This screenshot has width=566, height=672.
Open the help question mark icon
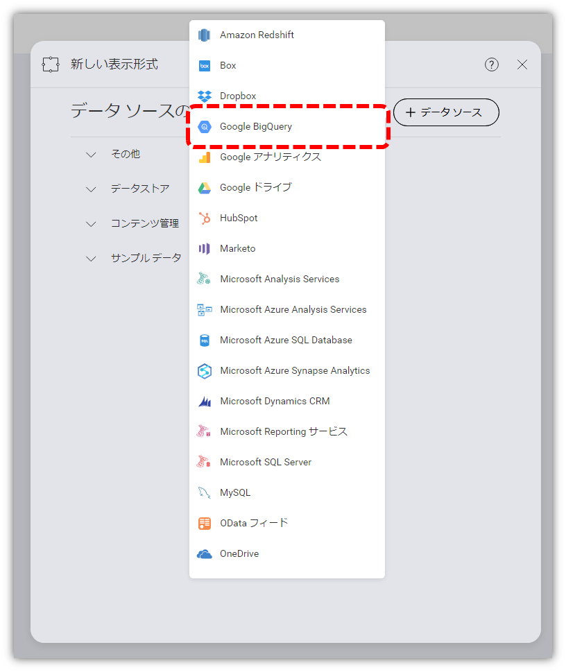click(491, 64)
